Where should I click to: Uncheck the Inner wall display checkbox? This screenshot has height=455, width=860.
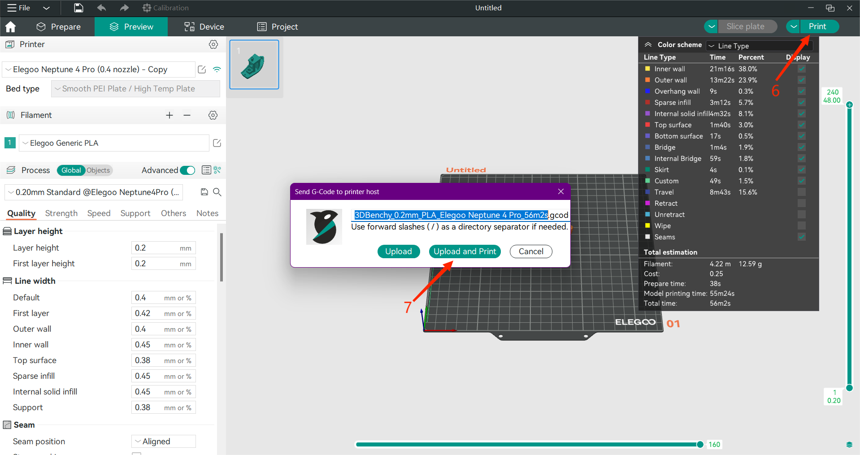(802, 69)
